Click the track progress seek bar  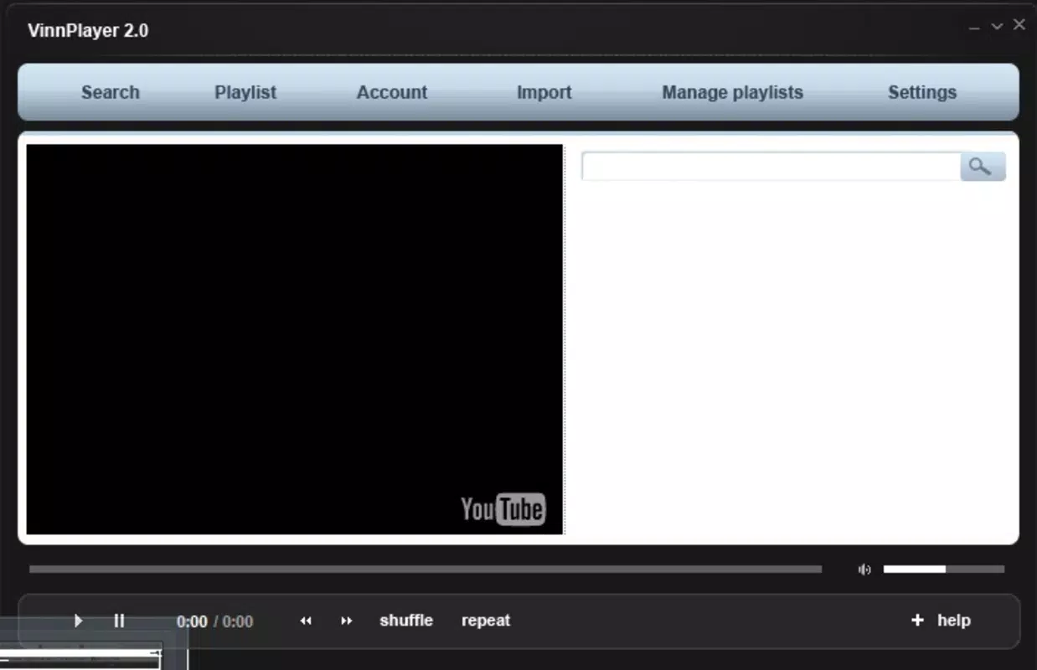pyautogui.click(x=426, y=569)
